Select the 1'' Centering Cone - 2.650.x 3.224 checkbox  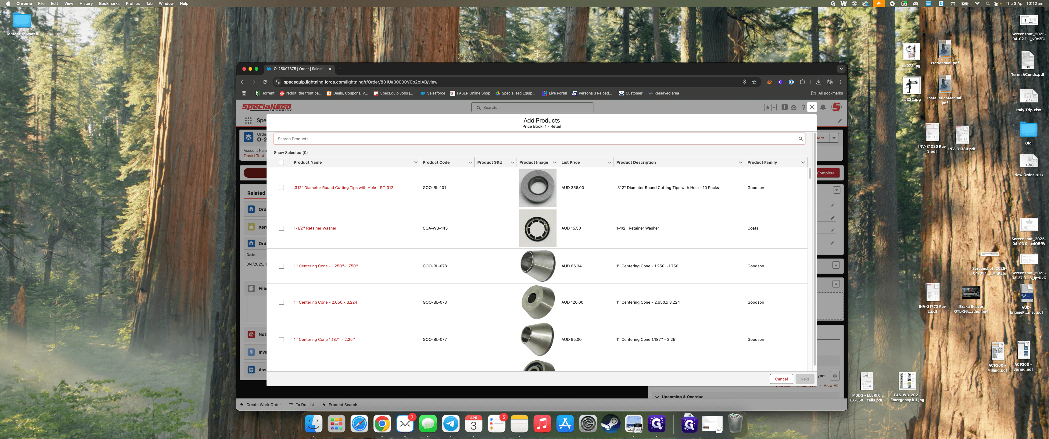click(x=281, y=302)
